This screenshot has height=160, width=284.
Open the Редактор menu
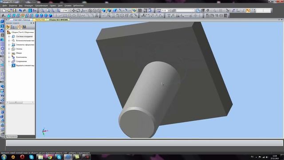pyautogui.click(x=13, y=6)
